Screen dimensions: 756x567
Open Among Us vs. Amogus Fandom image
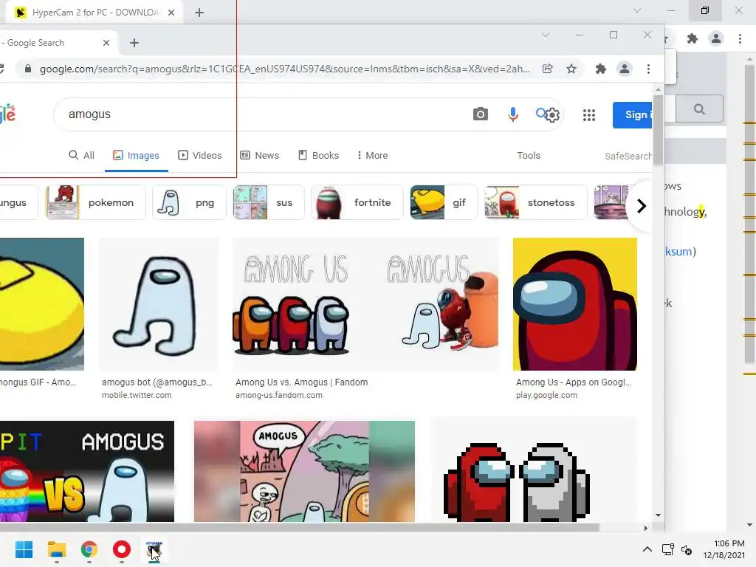[x=366, y=304]
